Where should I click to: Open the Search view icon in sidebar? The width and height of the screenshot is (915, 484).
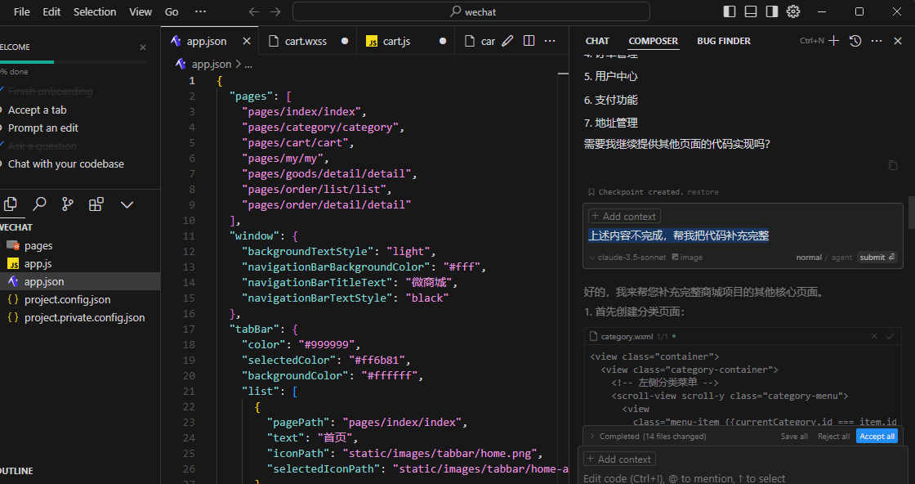(38, 204)
